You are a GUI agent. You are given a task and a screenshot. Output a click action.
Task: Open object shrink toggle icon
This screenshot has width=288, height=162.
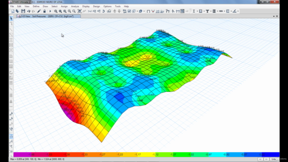tap(125, 11)
